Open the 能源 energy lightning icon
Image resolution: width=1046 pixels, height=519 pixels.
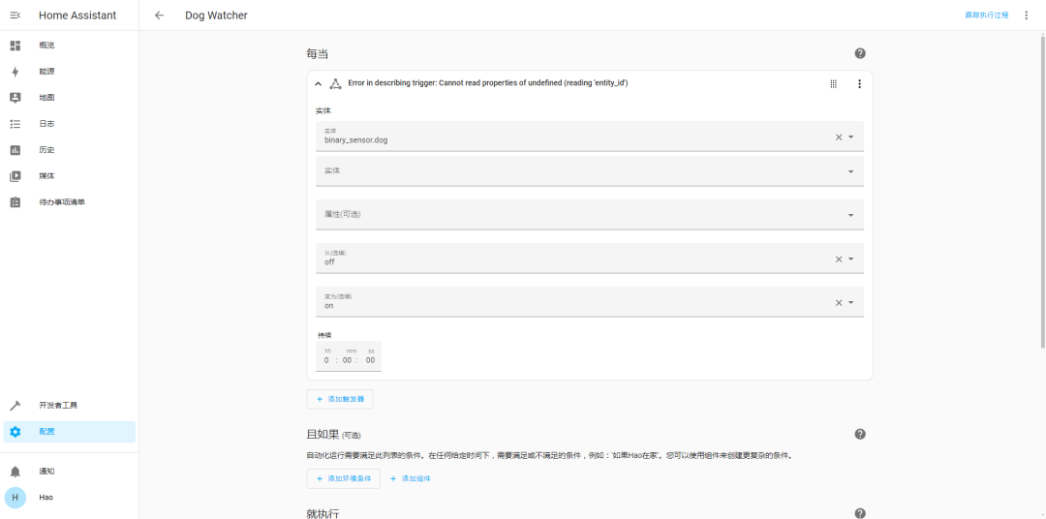click(15, 72)
